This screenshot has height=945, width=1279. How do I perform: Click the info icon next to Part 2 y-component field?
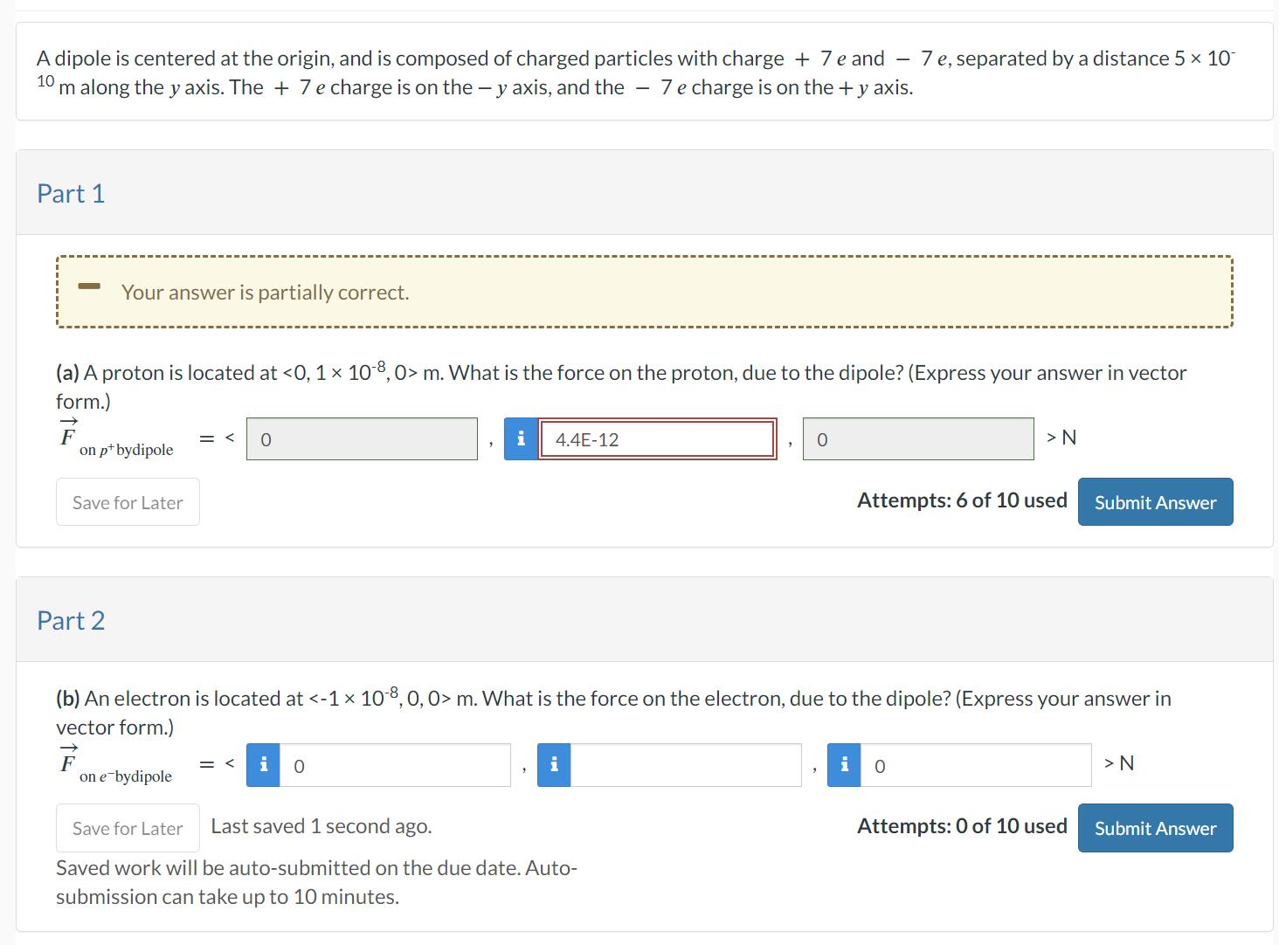(x=553, y=764)
